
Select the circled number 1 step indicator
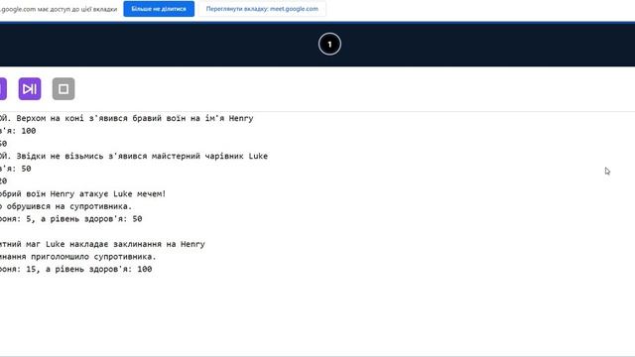click(x=329, y=44)
